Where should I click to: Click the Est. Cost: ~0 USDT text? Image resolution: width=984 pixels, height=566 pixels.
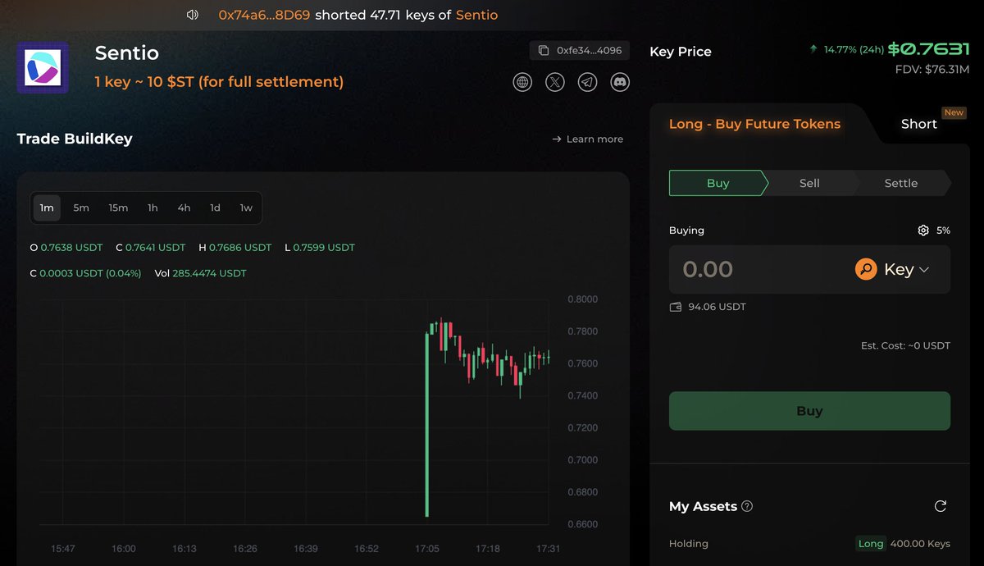click(x=905, y=346)
